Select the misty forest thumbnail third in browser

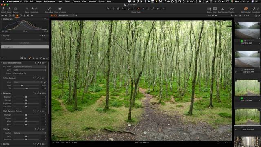(247, 88)
